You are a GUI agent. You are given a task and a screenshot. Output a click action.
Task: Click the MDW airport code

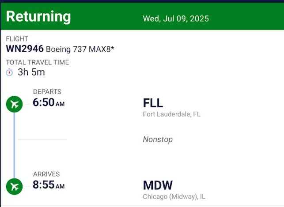[x=158, y=185]
